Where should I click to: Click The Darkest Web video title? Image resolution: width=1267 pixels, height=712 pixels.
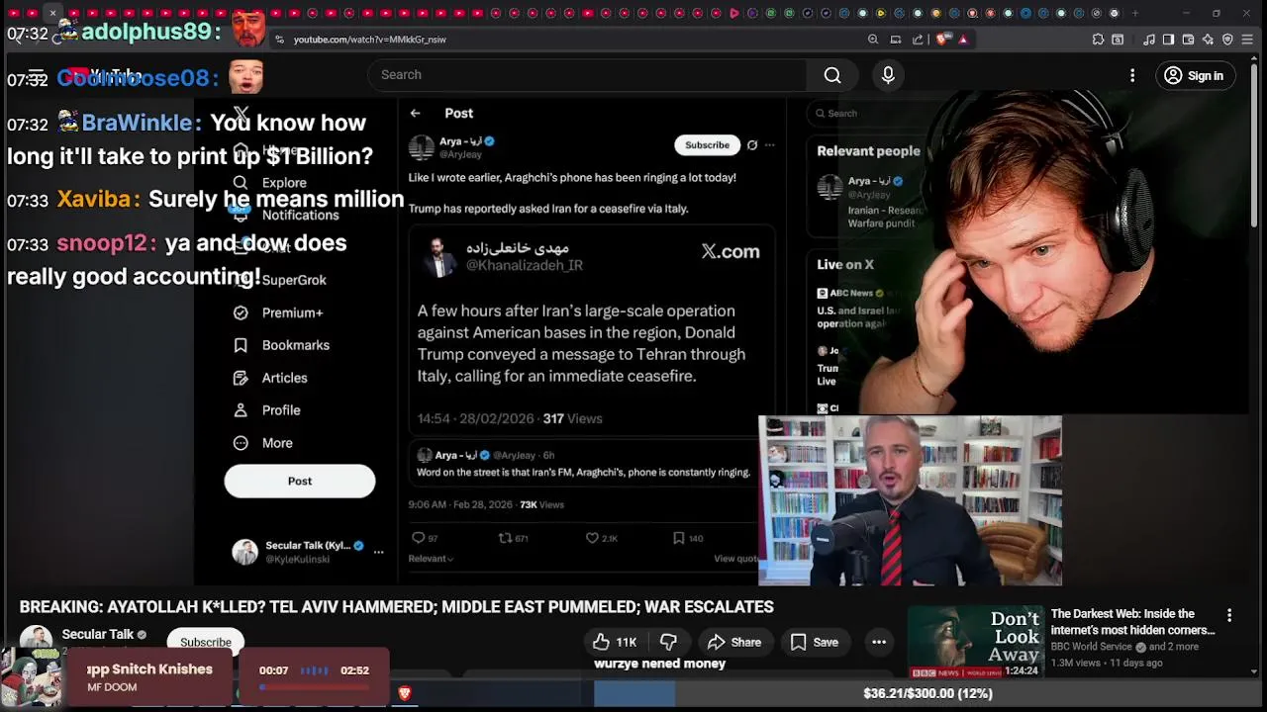pyautogui.click(x=1132, y=622)
